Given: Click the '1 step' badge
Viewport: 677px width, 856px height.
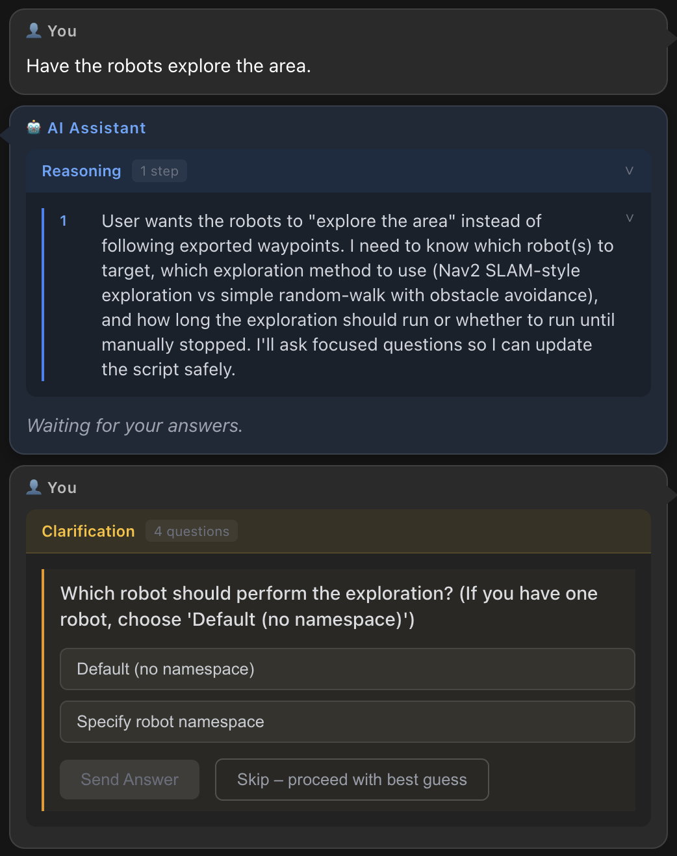Looking at the screenshot, I should tap(159, 171).
